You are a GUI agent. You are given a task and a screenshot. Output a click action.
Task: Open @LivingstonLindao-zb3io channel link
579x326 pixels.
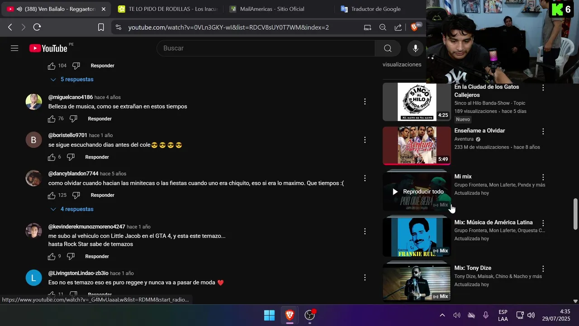78,273
